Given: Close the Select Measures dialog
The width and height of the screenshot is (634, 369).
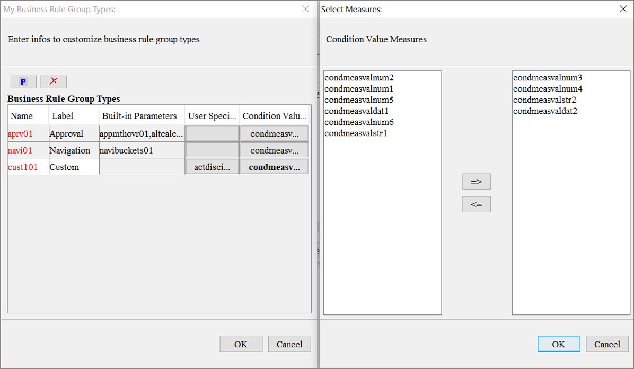Looking at the screenshot, I should coord(623,9).
